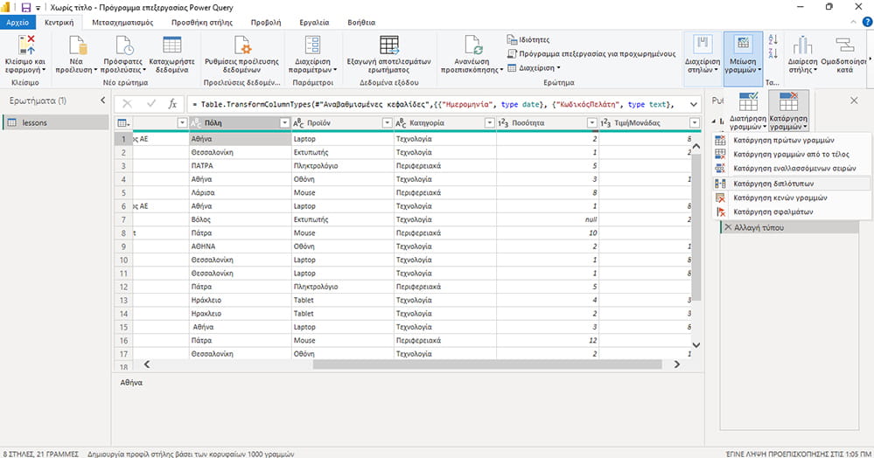Open Ιδιότητες of the query
This screenshot has width=874, height=458.
tap(528, 39)
